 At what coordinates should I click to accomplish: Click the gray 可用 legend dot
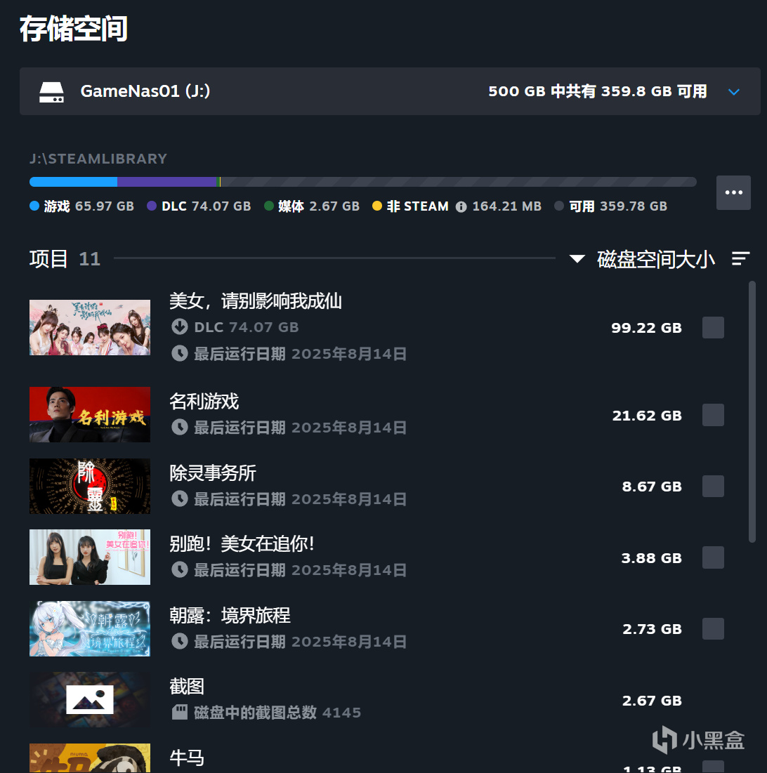[559, 206]
